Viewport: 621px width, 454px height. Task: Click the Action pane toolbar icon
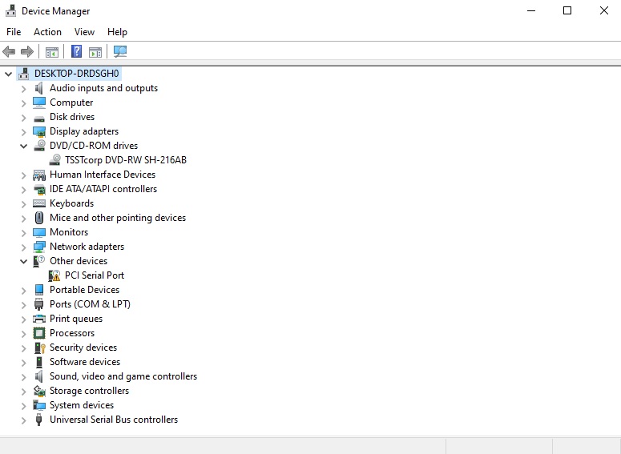tap(95, 51)
